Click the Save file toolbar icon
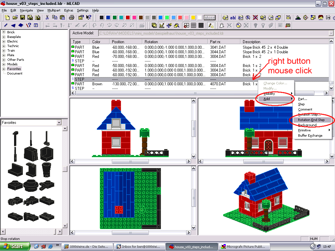 tap(23, 18)
